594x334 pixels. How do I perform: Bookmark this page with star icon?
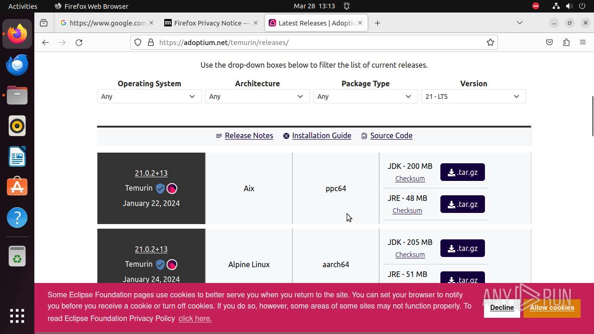(x=491, y=42)
